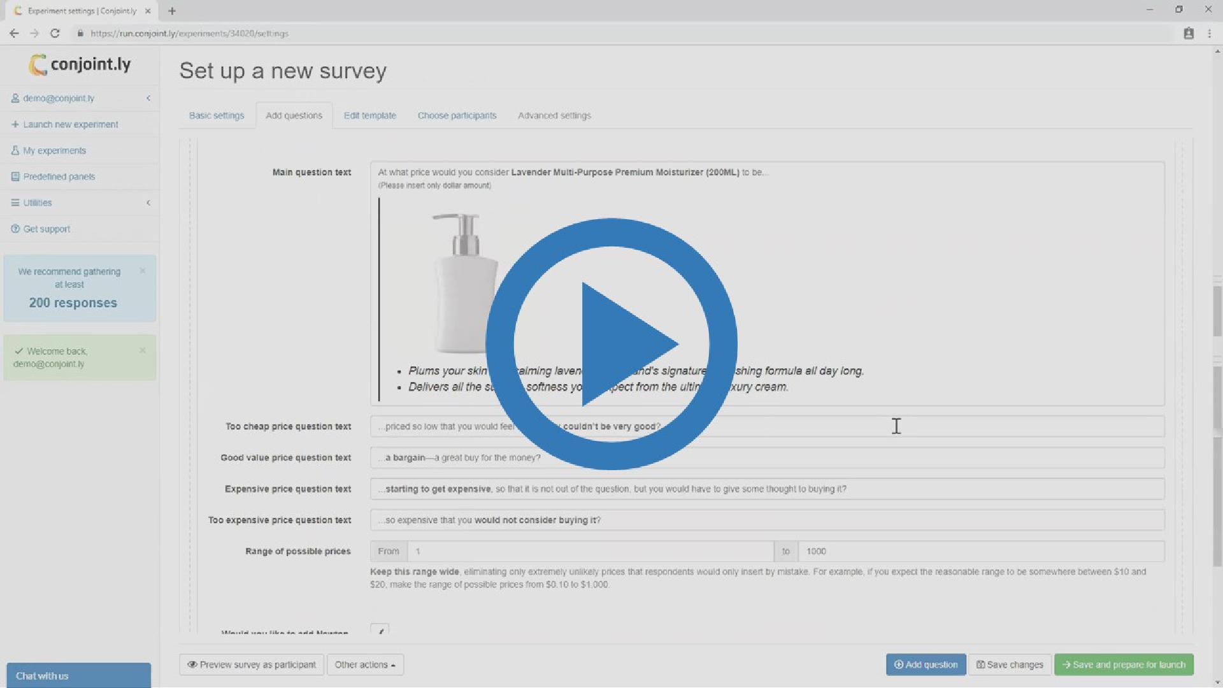Viewport: 1223px width, 688px height.
Task: Open browser three-dot menu
Action: coord(1209,33)
